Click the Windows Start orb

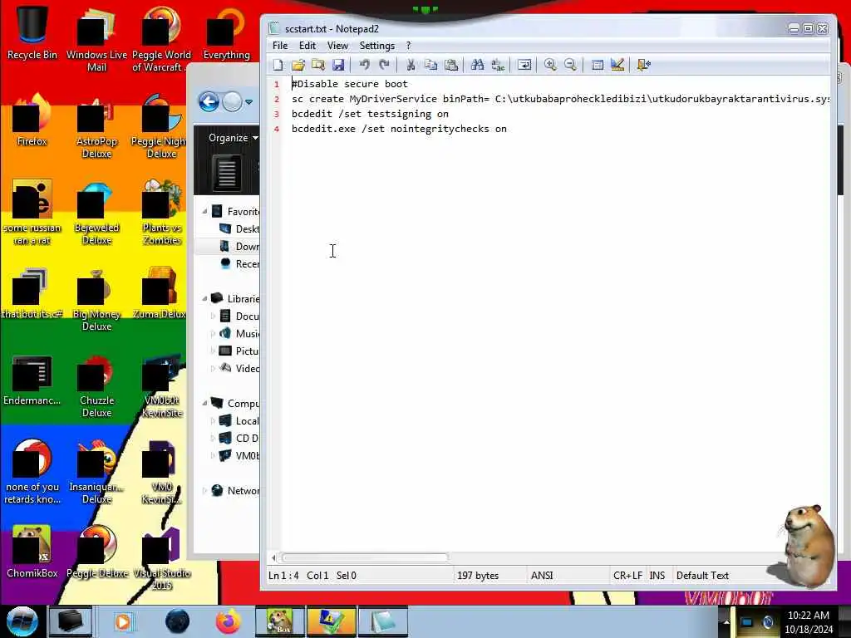point(22,621)
